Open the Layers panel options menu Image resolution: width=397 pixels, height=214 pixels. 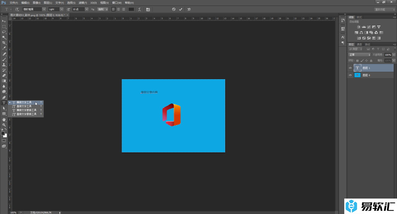(x=394, y=44)
